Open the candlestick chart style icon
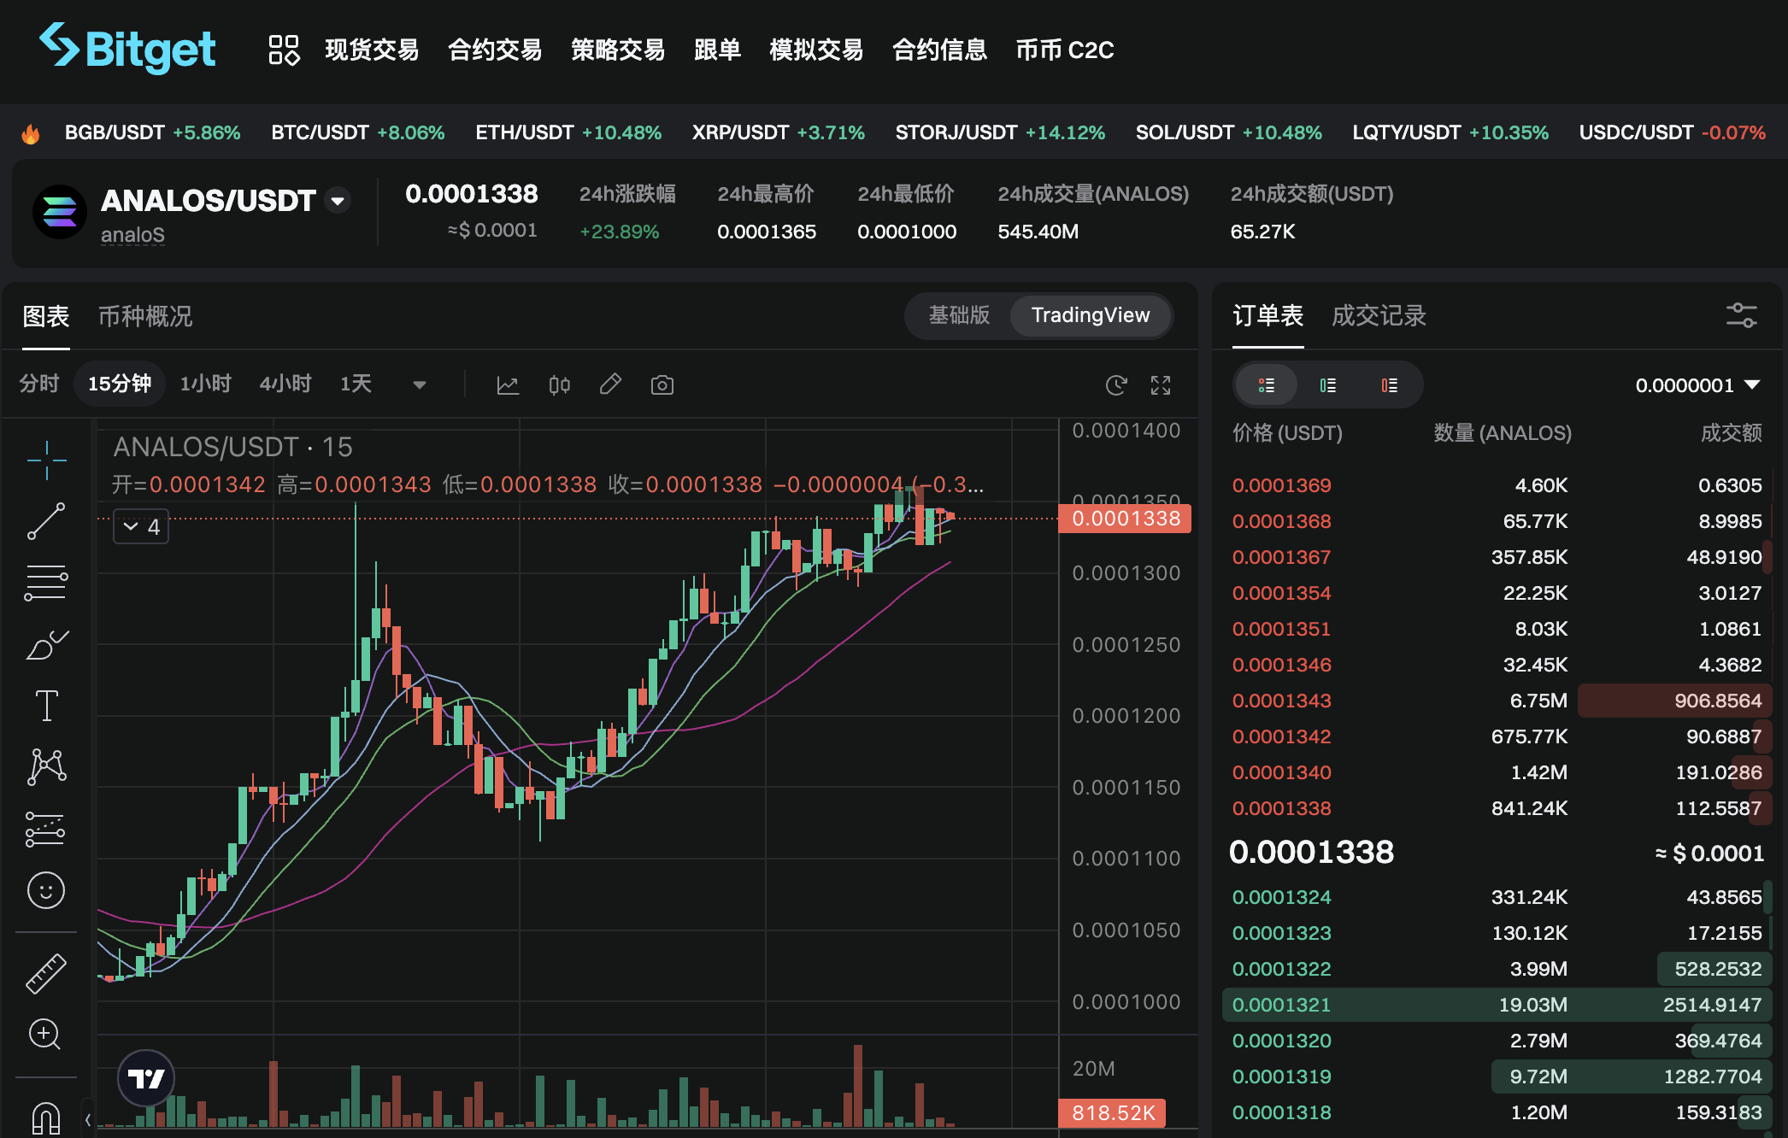 pyautogui.click(x=560, y=384)
